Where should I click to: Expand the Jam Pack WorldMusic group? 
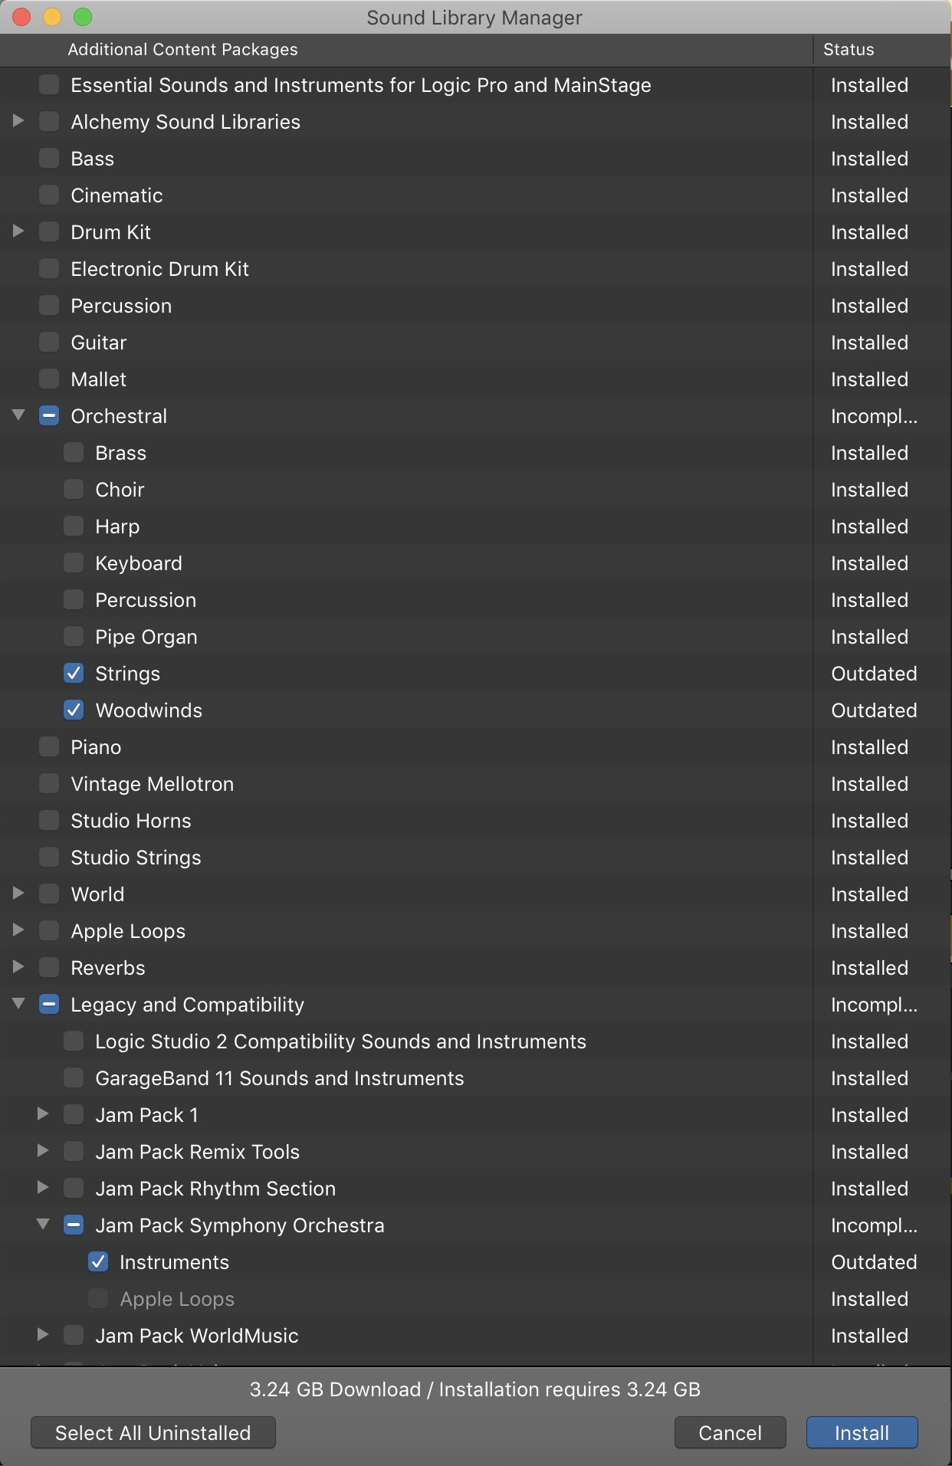click(43, 1335)
